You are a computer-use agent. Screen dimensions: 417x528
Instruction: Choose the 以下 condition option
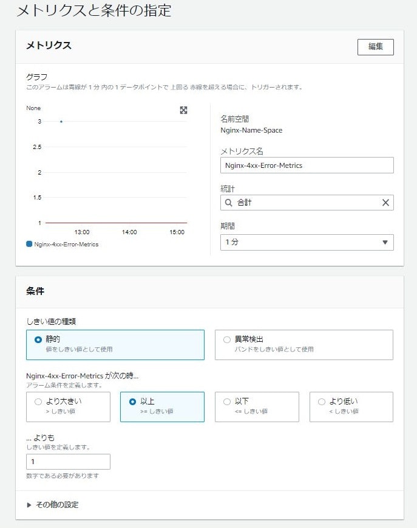[257, 407]
